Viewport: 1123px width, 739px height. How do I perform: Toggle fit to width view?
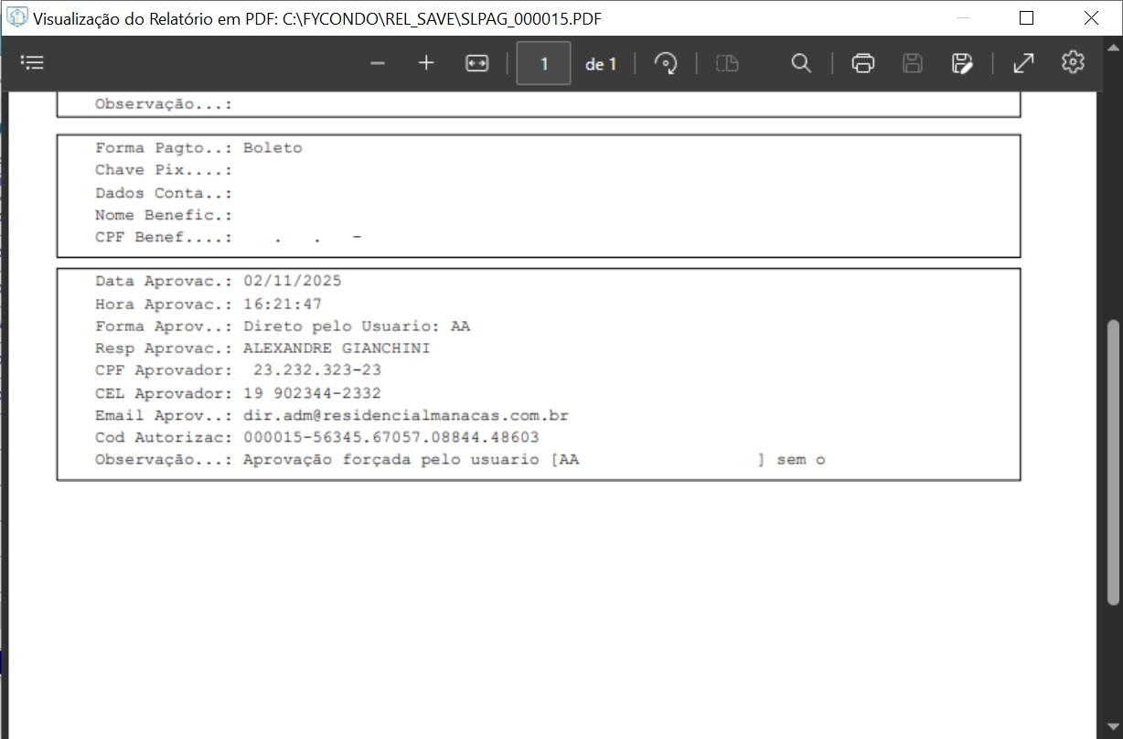pos(476,63)
